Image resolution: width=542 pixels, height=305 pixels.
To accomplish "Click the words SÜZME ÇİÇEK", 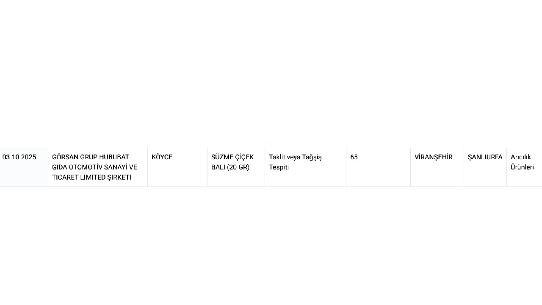I will tap(232, 157).
